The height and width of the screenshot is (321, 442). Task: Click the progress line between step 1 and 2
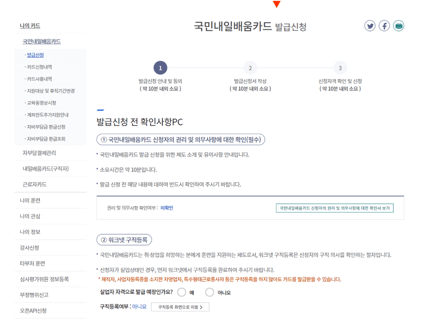[205, 68]
